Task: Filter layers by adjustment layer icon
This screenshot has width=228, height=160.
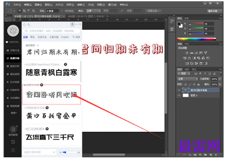Action: click(x=200, y=74)
